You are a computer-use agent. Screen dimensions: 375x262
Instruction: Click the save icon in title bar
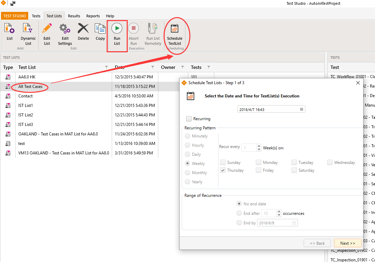(13, 3)
